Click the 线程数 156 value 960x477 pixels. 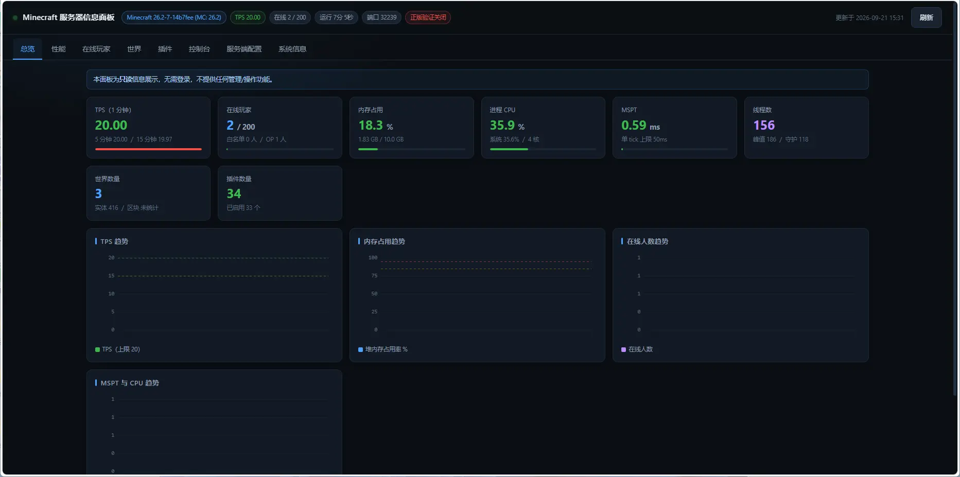(764, 125)
